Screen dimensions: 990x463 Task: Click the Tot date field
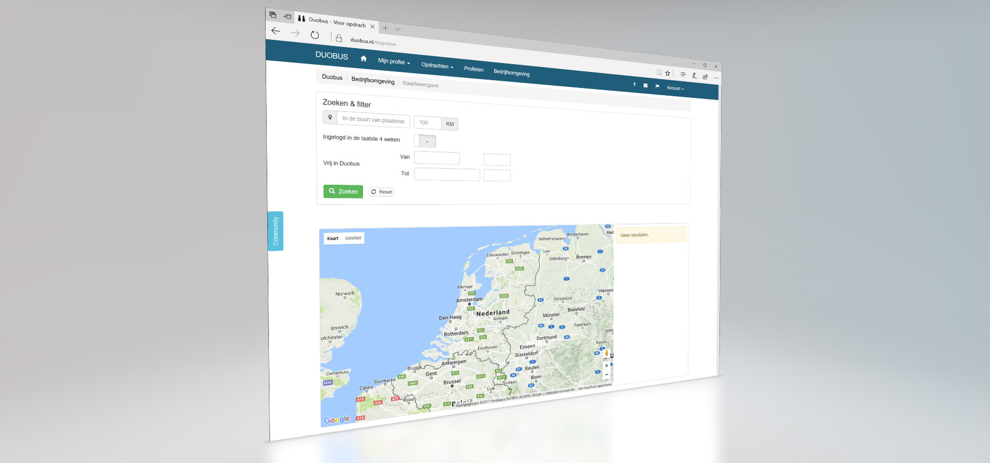click(x=447, y=174)
